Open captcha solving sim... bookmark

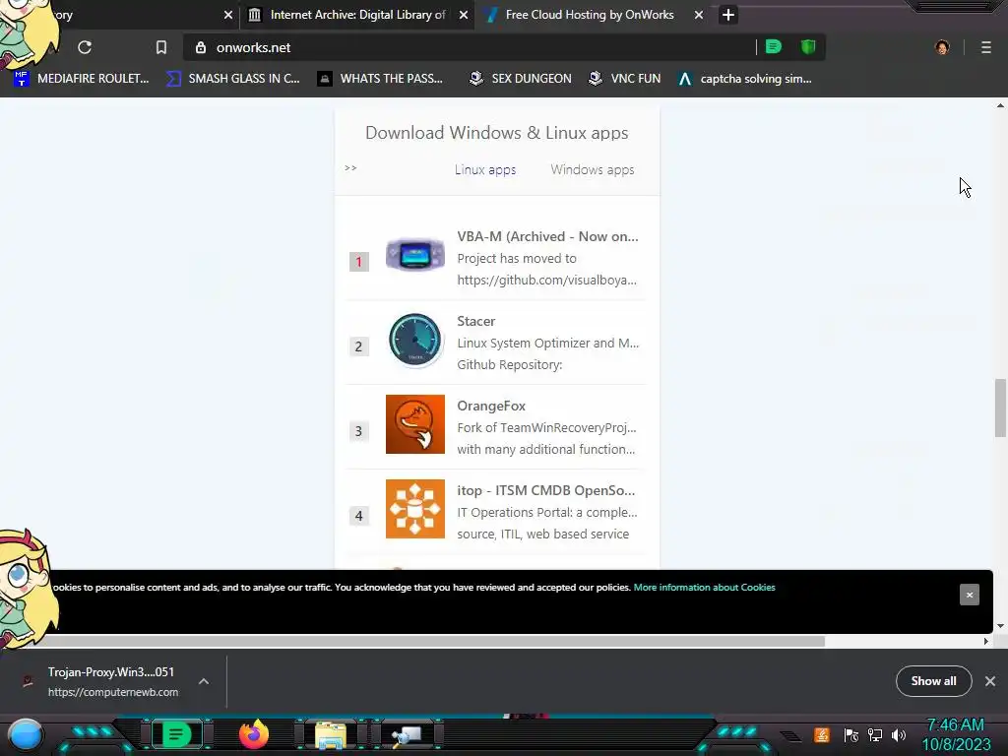click(744, 79)
